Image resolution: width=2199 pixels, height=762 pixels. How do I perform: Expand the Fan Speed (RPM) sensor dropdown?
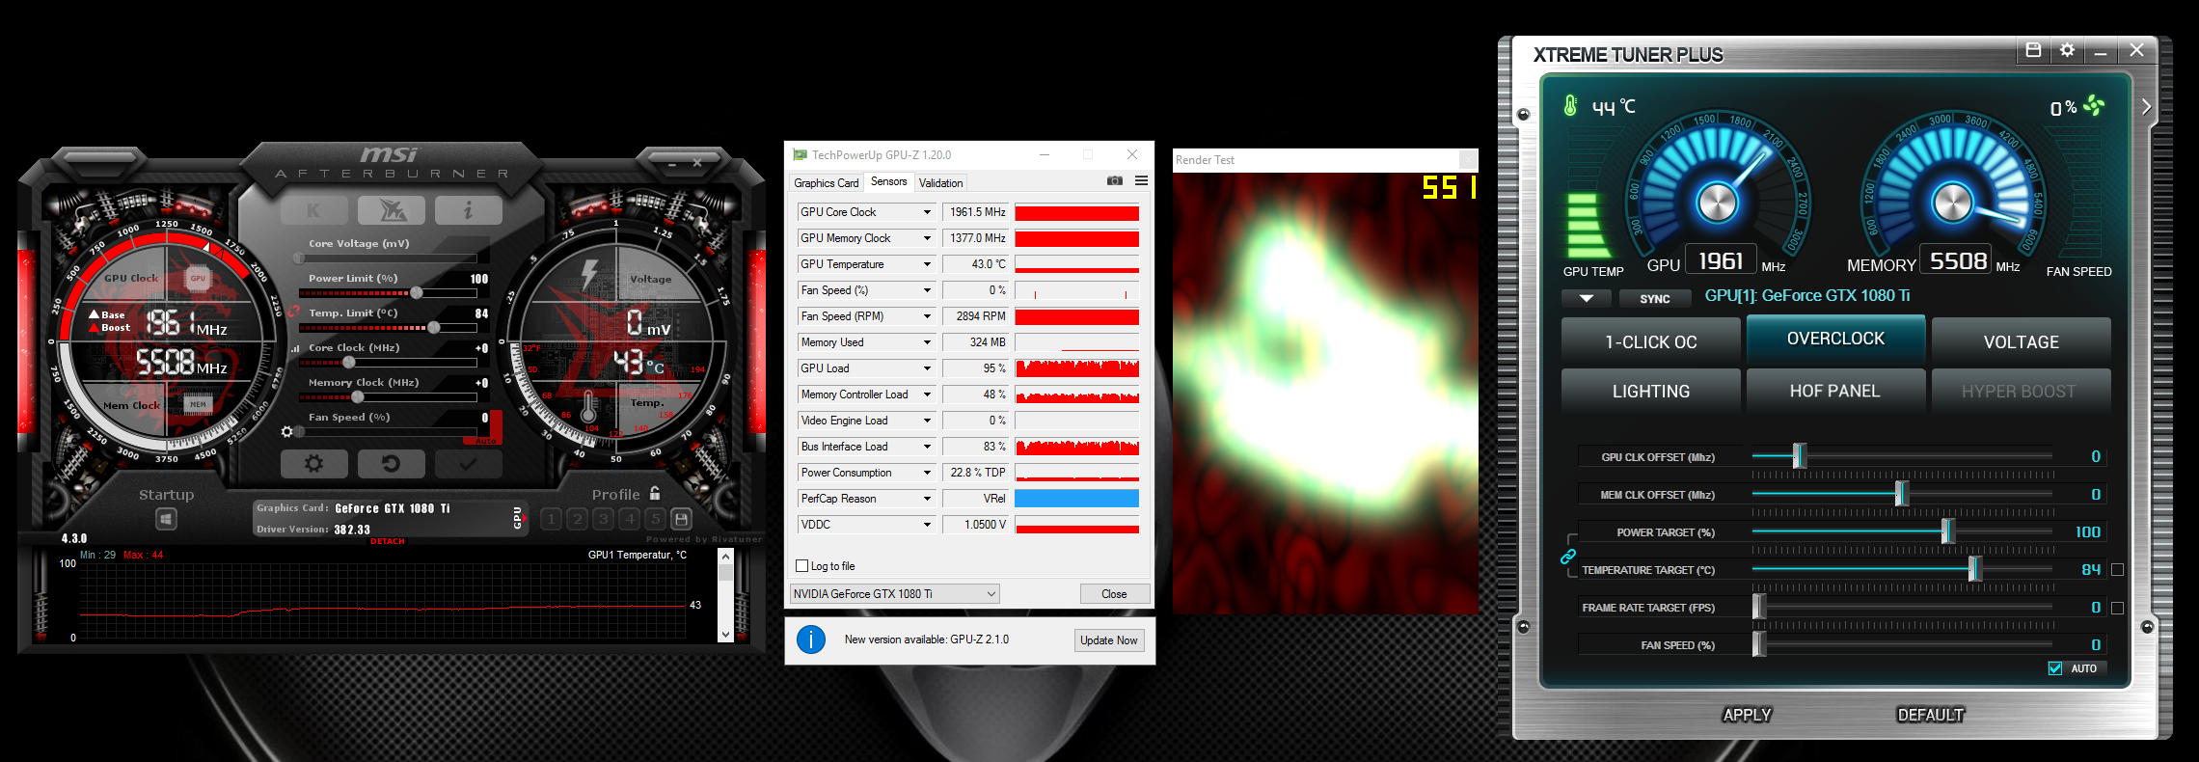coord(927,316)
